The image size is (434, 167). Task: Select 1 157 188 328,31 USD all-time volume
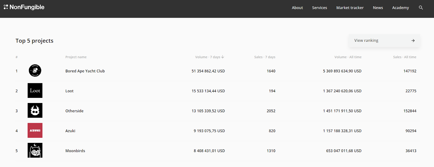pos(342,131)
